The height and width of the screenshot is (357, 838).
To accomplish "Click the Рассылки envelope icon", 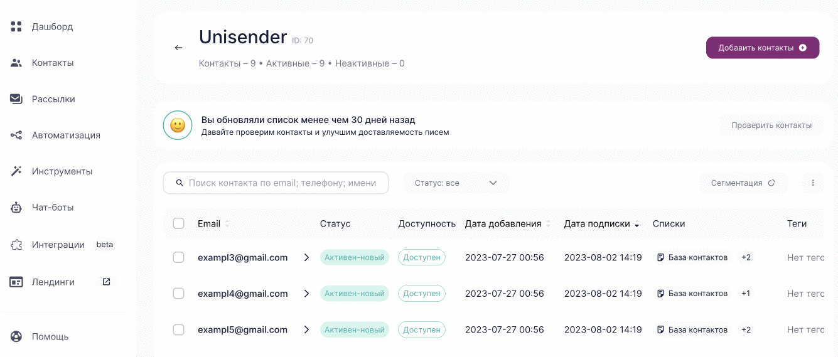I will tap(16, 99).
